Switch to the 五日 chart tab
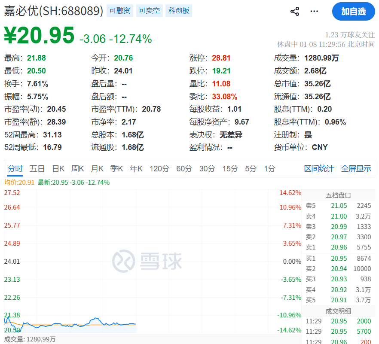This screenshot has width=379, height=344. point(37,169)
